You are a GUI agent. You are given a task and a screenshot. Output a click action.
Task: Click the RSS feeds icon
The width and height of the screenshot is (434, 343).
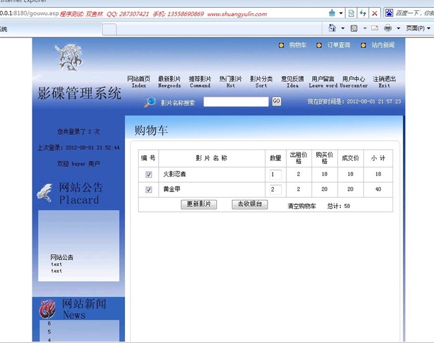pos(354,29)
